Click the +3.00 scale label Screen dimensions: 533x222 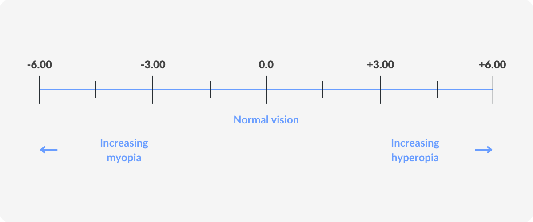click(x=380, y=65)
